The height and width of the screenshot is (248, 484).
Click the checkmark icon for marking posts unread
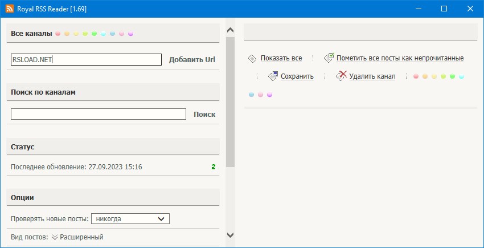[x=329, y=58]
